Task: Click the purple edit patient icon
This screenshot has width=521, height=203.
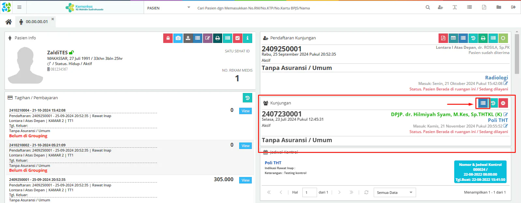Action: (x=208, y=38)
